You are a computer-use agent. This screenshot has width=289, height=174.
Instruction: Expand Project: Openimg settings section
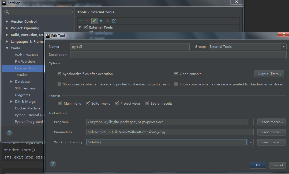pos(7,28)
